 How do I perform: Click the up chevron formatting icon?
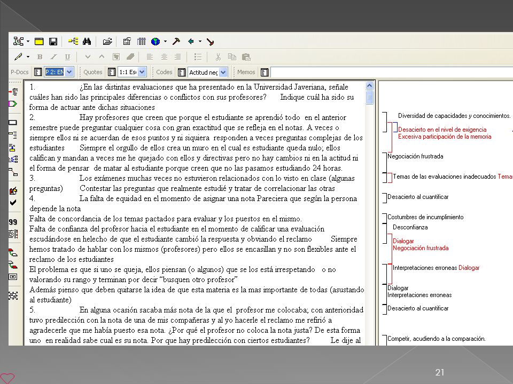102,57
